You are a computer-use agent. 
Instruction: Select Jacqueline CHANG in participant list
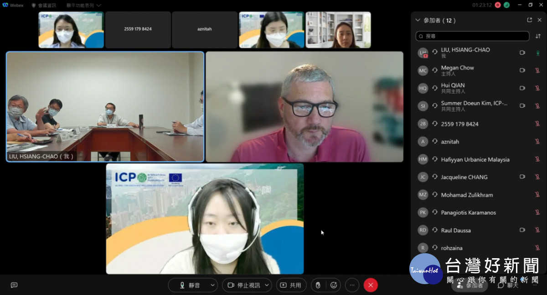(x=478, y=177)
